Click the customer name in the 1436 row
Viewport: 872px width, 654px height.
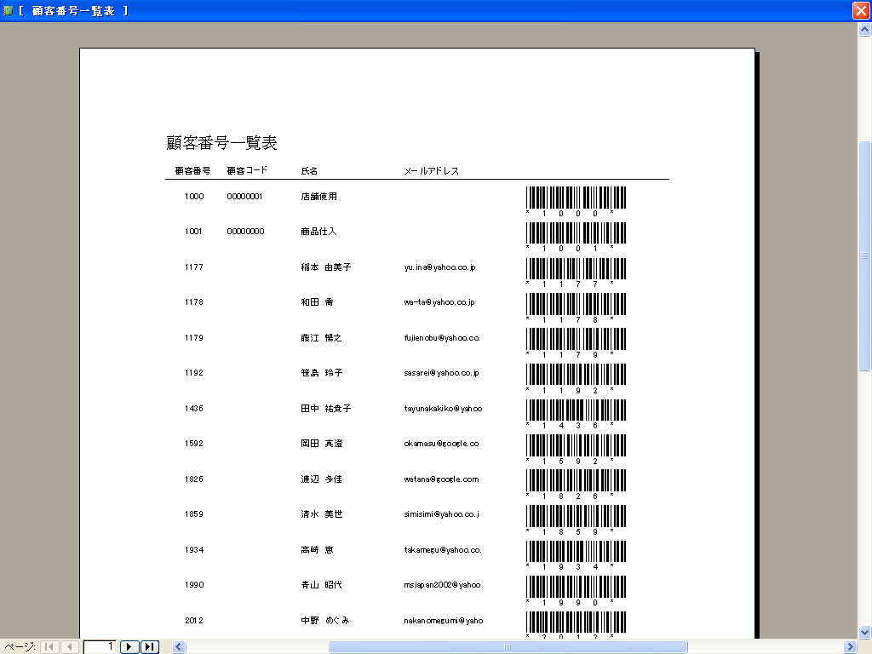(x=326, y=408)
